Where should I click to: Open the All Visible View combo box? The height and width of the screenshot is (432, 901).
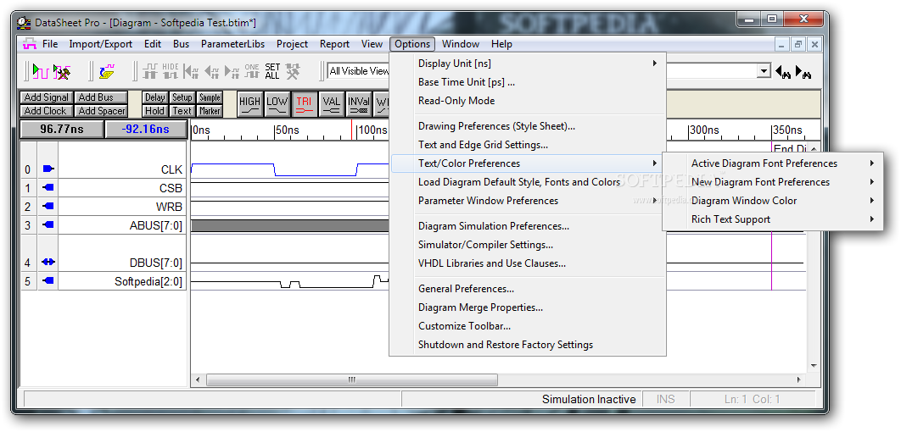click(359, 71)
